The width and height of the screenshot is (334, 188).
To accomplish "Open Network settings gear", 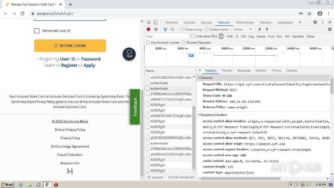I will [x=330, y=30].
